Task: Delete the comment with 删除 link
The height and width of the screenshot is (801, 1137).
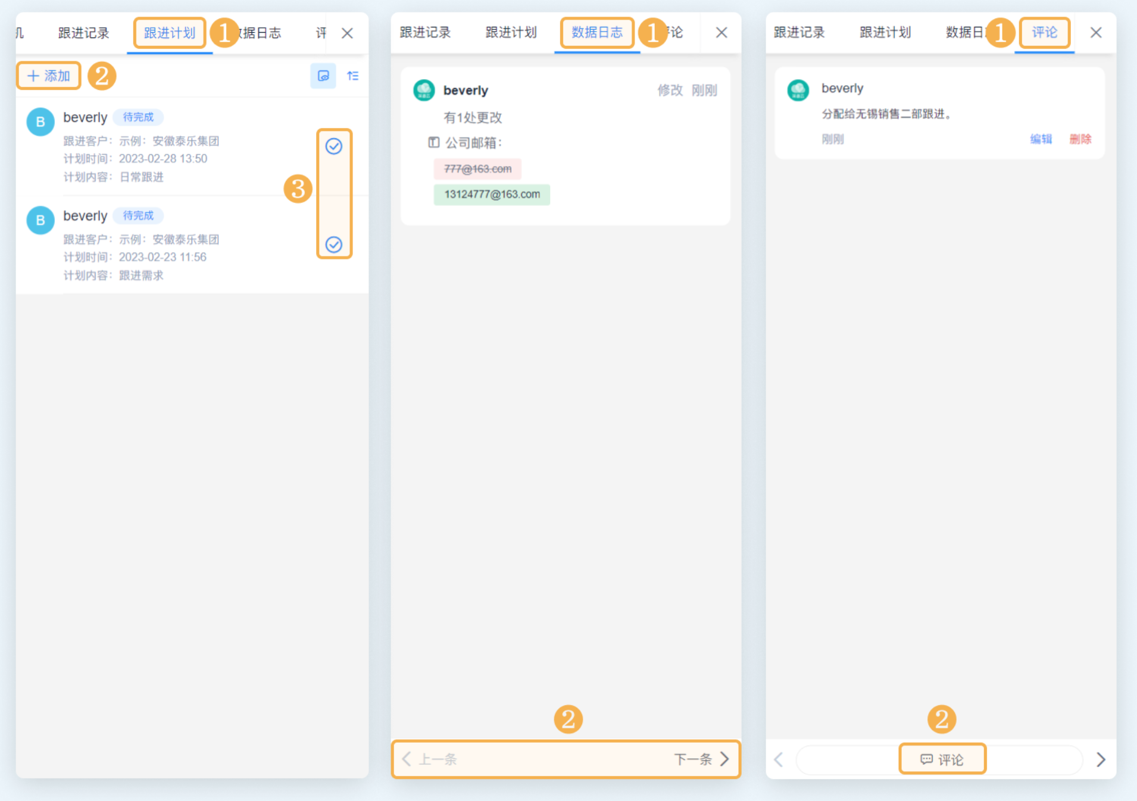Action: coord(1080,139)
